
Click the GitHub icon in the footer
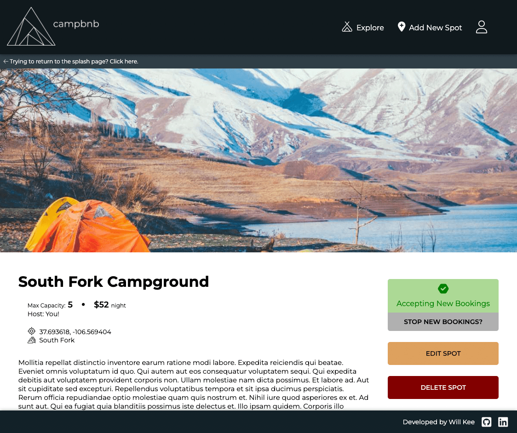[x=486, y=422]
